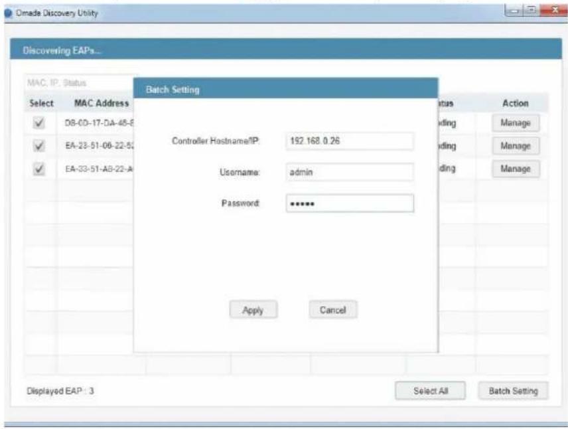This screenshot has width=568, height=429.
Task: Click the Controller Hostname/IP field
Action: [x=350, y=141]
